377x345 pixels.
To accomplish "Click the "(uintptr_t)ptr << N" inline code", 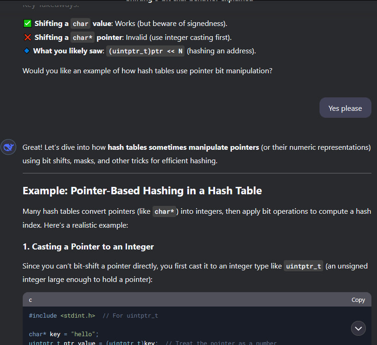I will click(x=145, y=51).
